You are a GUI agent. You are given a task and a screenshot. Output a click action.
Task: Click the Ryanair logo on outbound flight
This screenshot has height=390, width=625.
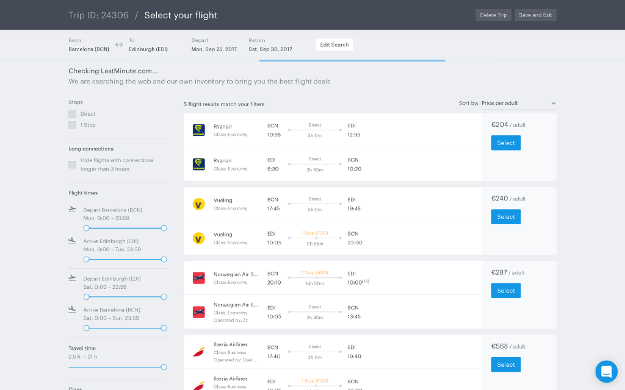coord(198,130)
